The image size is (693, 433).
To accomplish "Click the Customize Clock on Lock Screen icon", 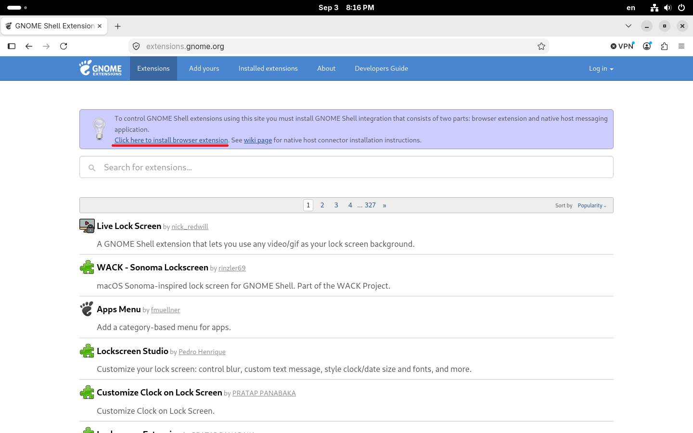I will pyautogui.click(x=87, y=392).
